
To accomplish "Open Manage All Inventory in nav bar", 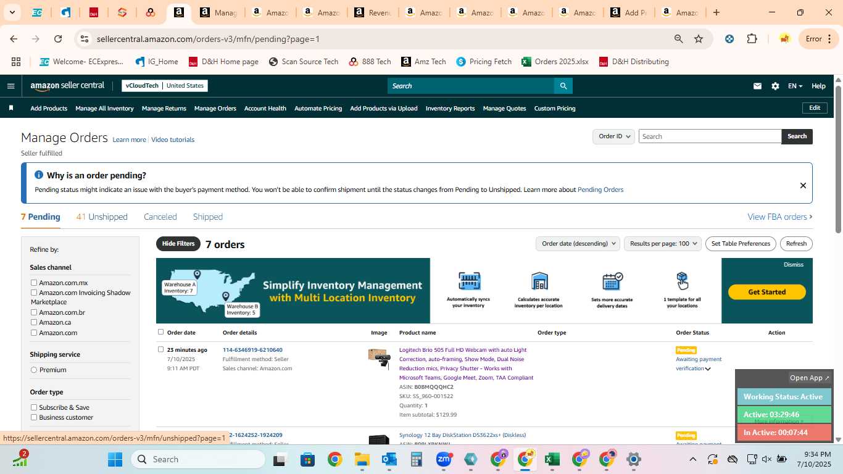I will point(104,108).
